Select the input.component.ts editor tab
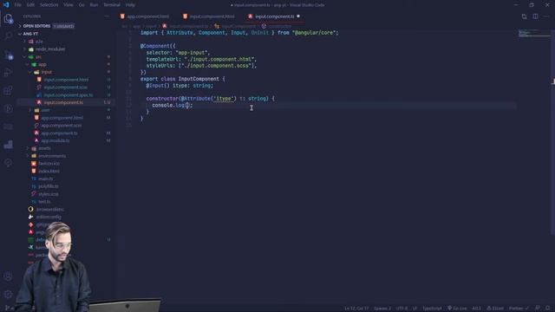This screenshot has height=312, width=555. coord(275,16)
